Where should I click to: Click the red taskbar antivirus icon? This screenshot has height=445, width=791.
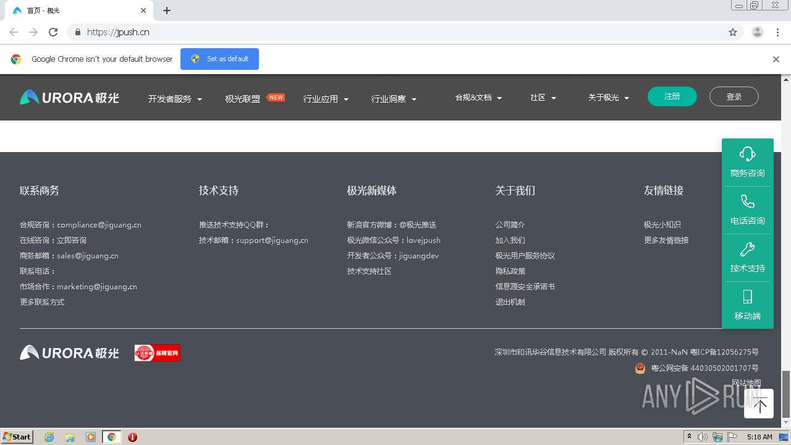tap(132, 437)
